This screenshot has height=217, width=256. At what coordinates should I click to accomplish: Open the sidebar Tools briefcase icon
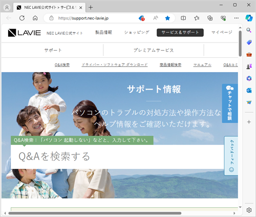(x=249, y=54)
